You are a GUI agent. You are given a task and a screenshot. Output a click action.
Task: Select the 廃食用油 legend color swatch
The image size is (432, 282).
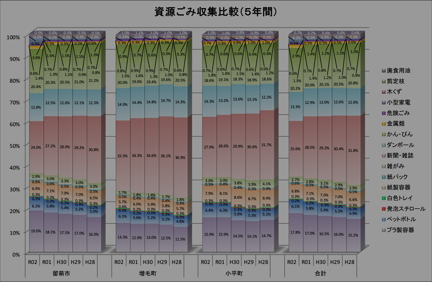click(384, 71)
